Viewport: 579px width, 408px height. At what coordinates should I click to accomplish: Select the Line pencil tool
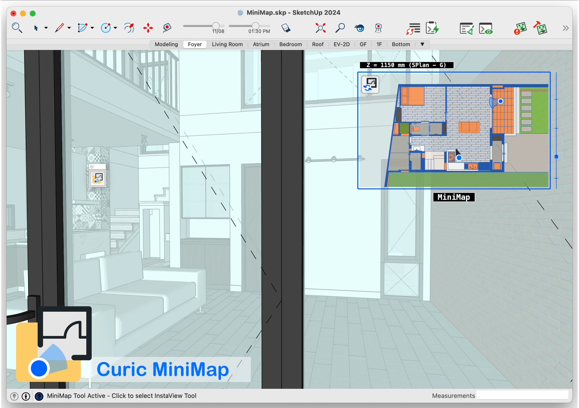pos(59,28)
